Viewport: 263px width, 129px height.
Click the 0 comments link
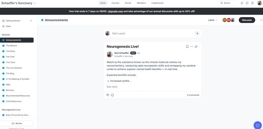coord(193,95)
